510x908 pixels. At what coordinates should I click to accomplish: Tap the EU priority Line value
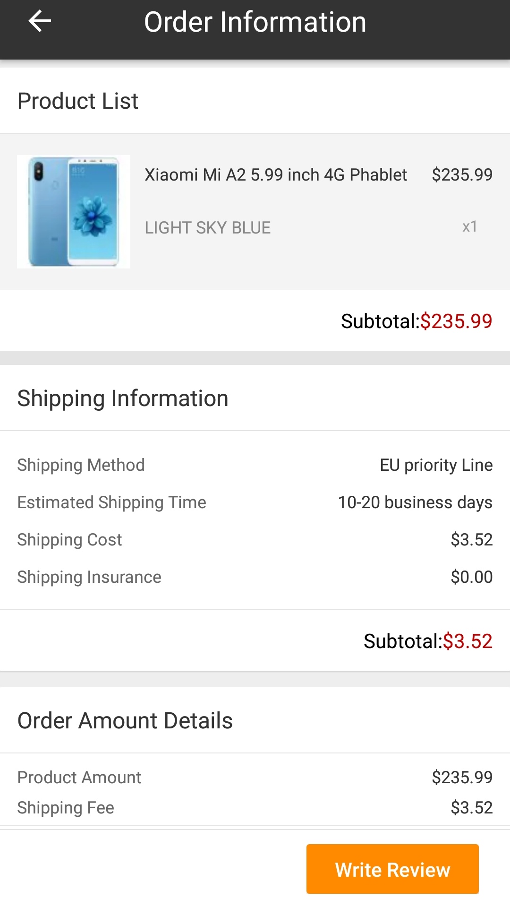point(436,465)
